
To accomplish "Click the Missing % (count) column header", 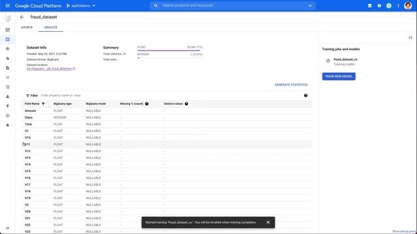I will point(132,104).
